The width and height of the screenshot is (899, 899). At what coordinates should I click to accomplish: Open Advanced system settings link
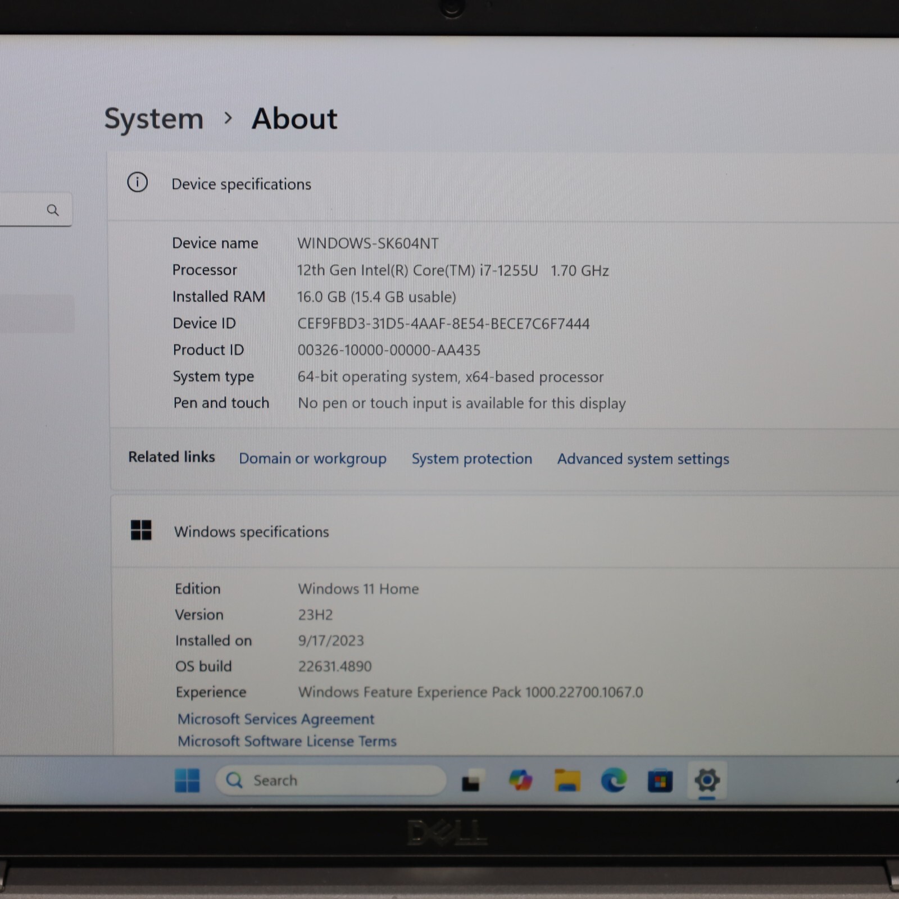[643, 459]
